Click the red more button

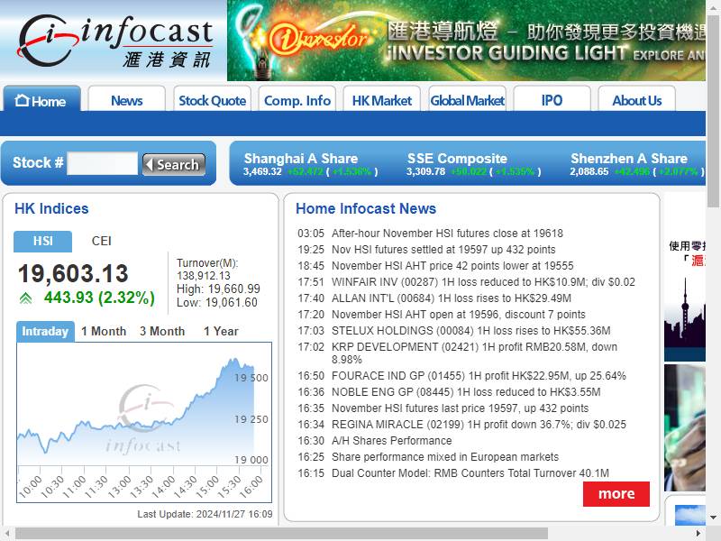[616, 494]
